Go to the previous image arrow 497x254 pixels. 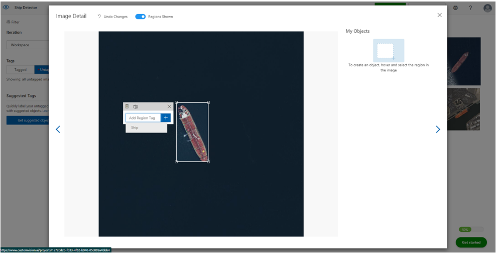58,129
